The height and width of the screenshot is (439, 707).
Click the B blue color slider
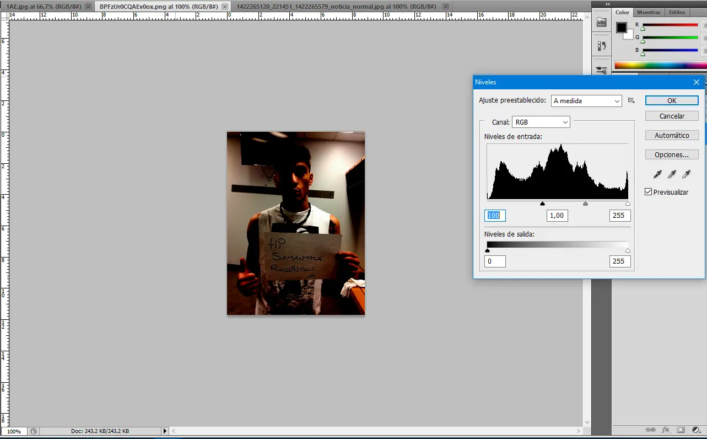(x=670, y=51)
